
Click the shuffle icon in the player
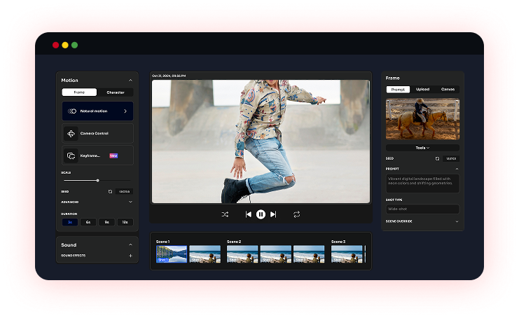coord(225,214)
